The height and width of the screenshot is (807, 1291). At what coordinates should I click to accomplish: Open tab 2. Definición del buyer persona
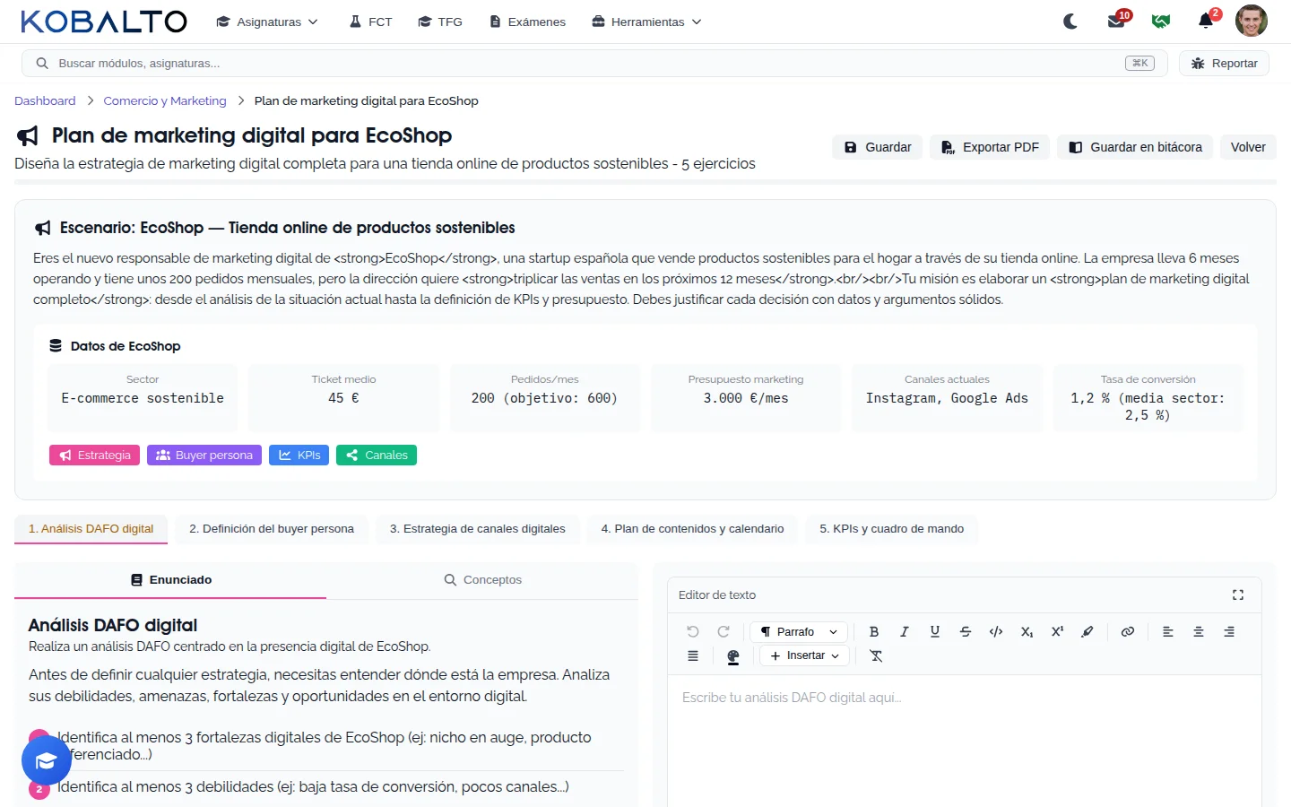pyautogui.click(x=272, y=529)
